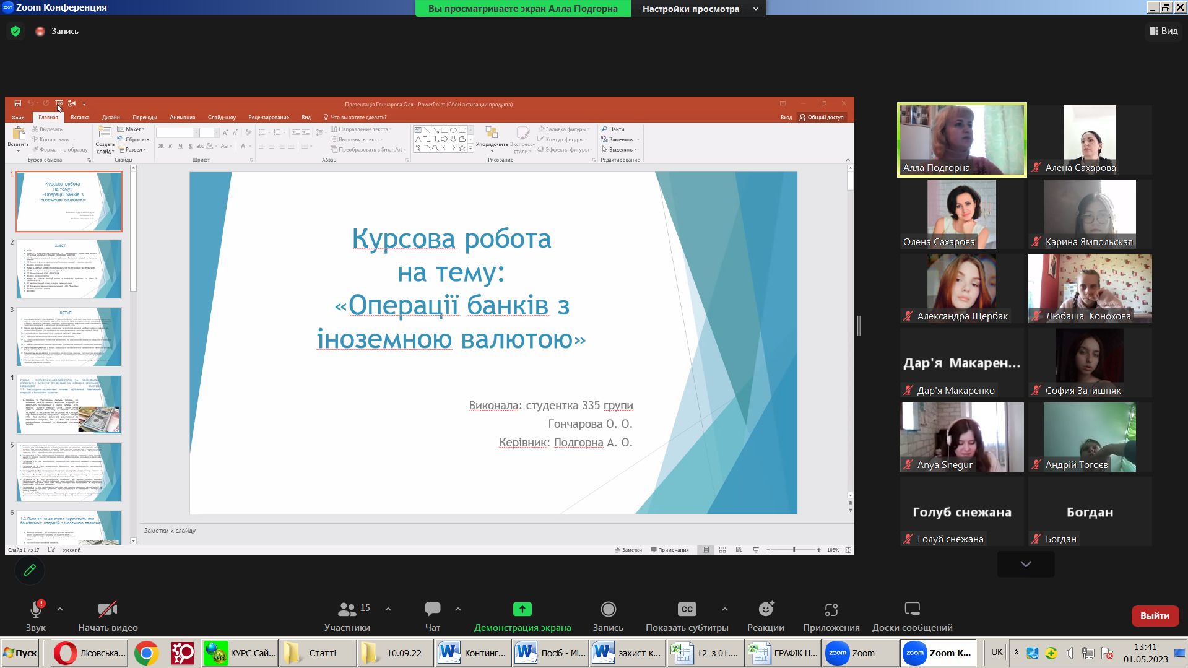Open the Приложения apps icon
The width and height of the screenshot is (1188, 668).
(x=831, y=609)
